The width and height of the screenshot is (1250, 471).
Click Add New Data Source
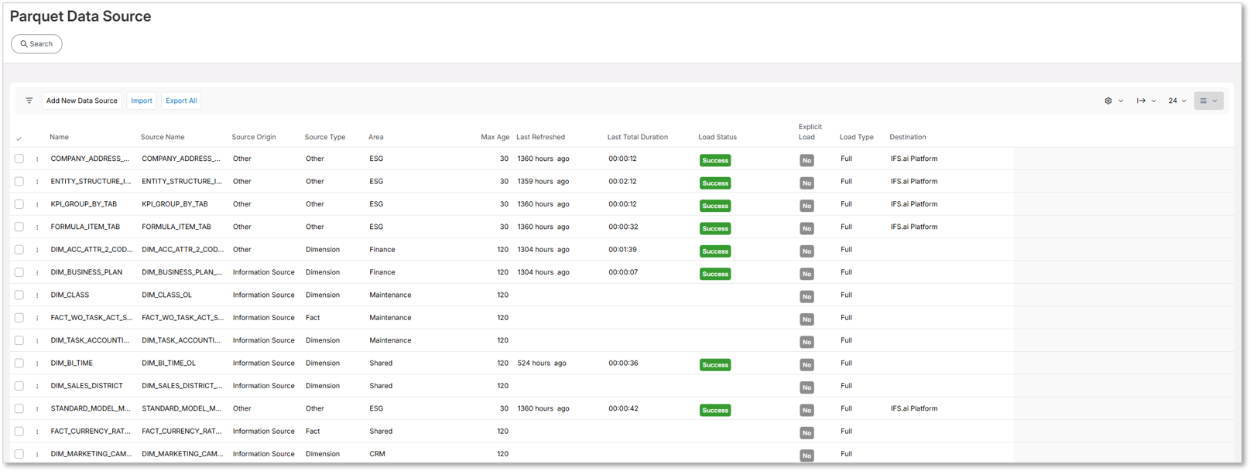click(x=81, y=101)
